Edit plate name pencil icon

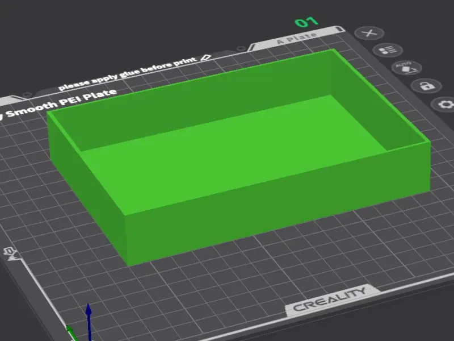click(205, 57)
